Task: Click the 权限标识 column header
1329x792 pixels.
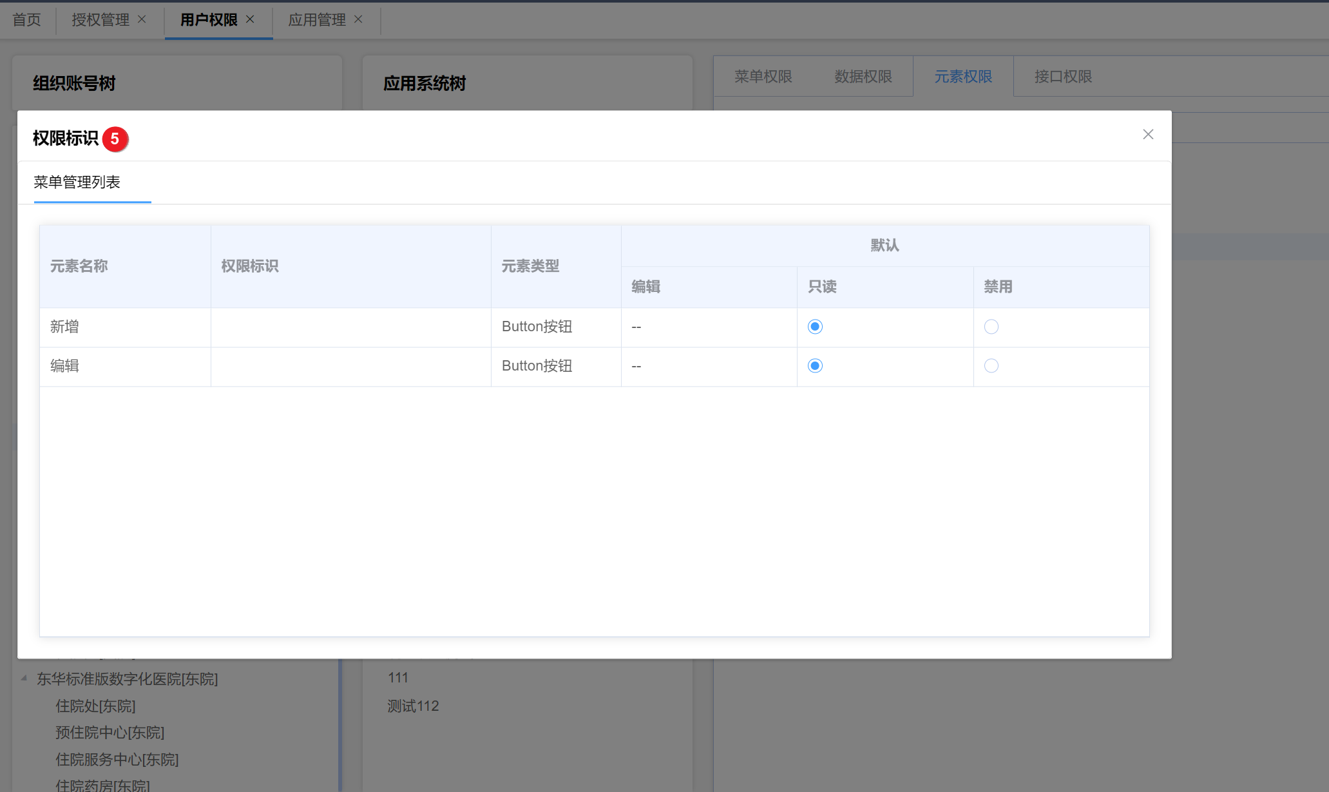Action: coord(350,266)
